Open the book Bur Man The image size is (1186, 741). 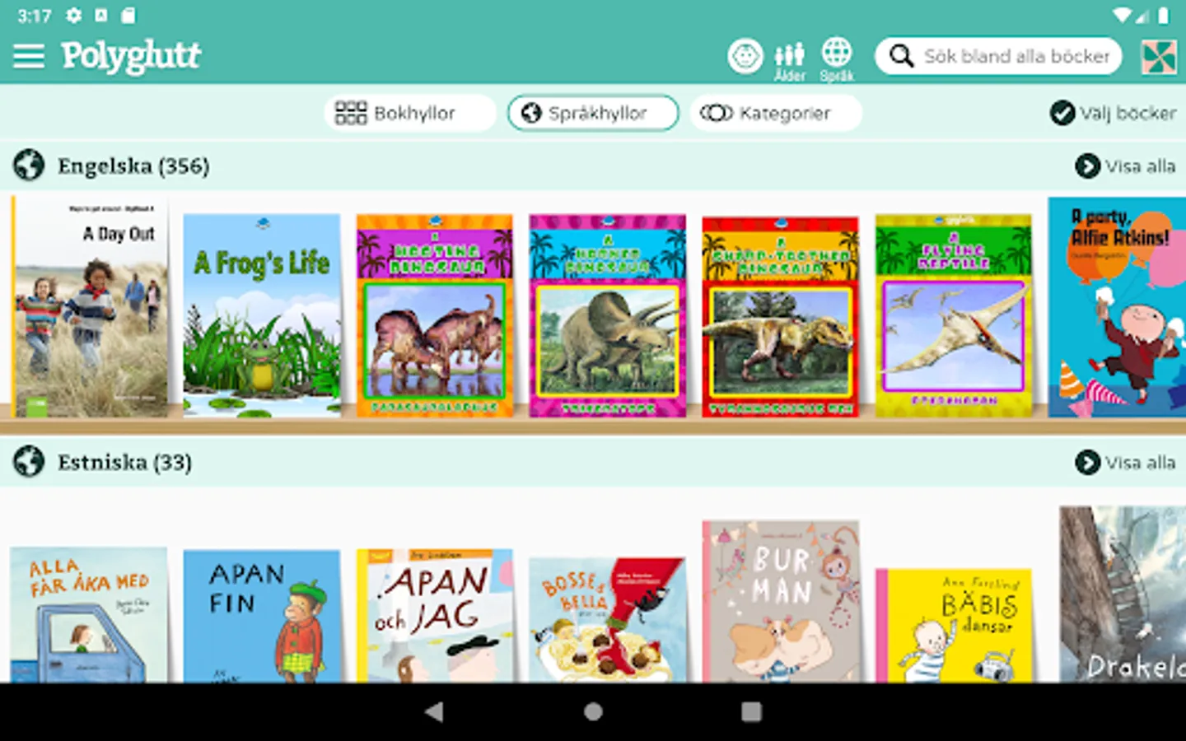(781, 601)
